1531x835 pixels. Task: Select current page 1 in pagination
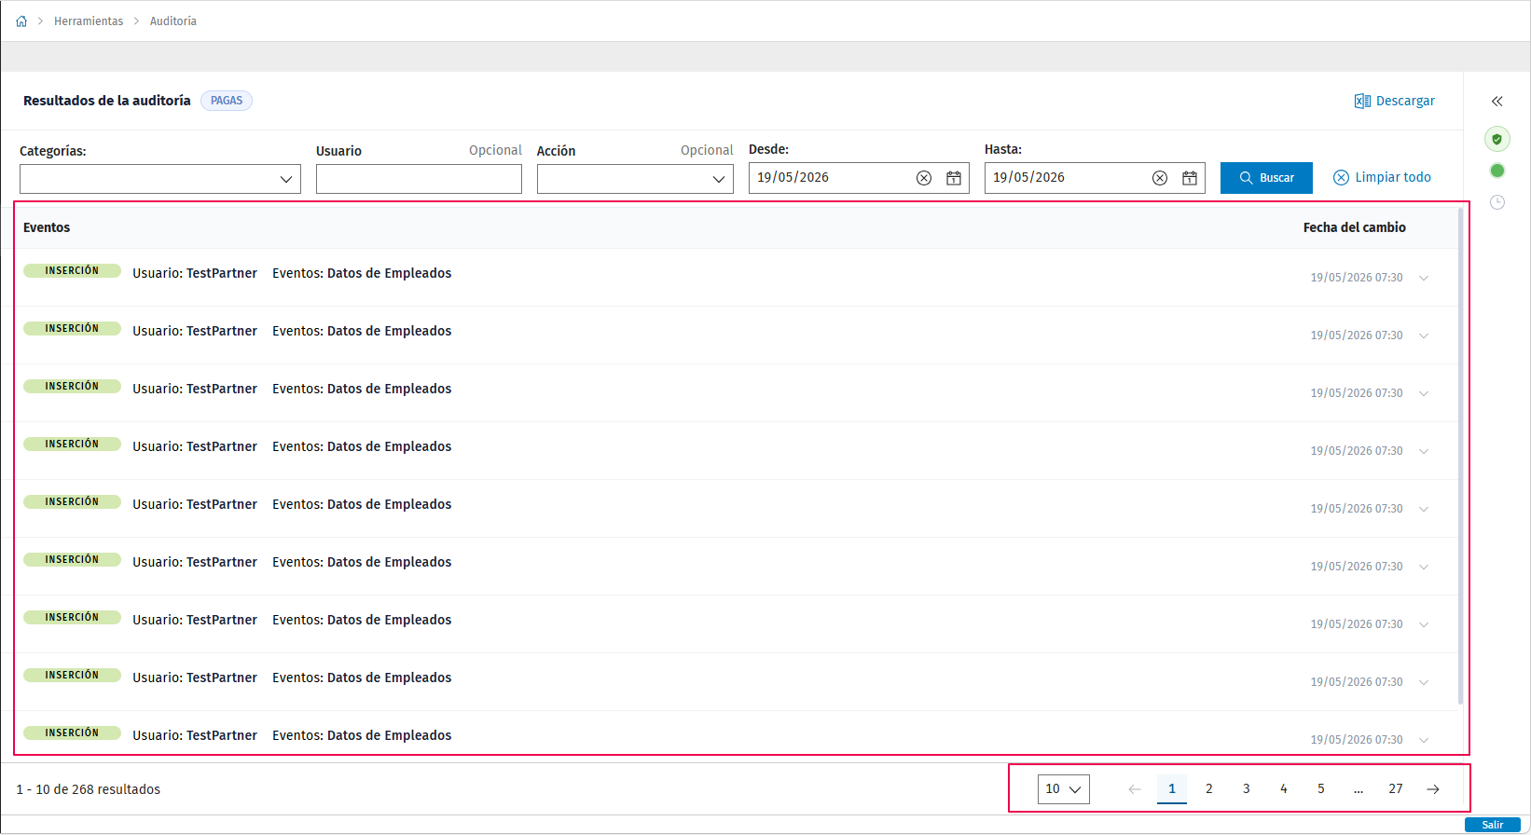[x=1172, y=789]
